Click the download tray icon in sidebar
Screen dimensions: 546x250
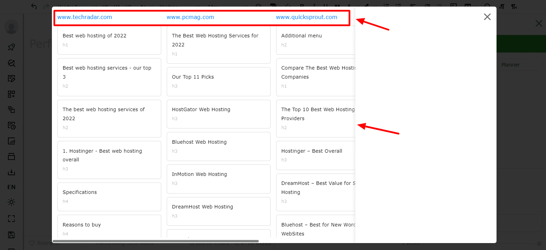tap(11, 172)
